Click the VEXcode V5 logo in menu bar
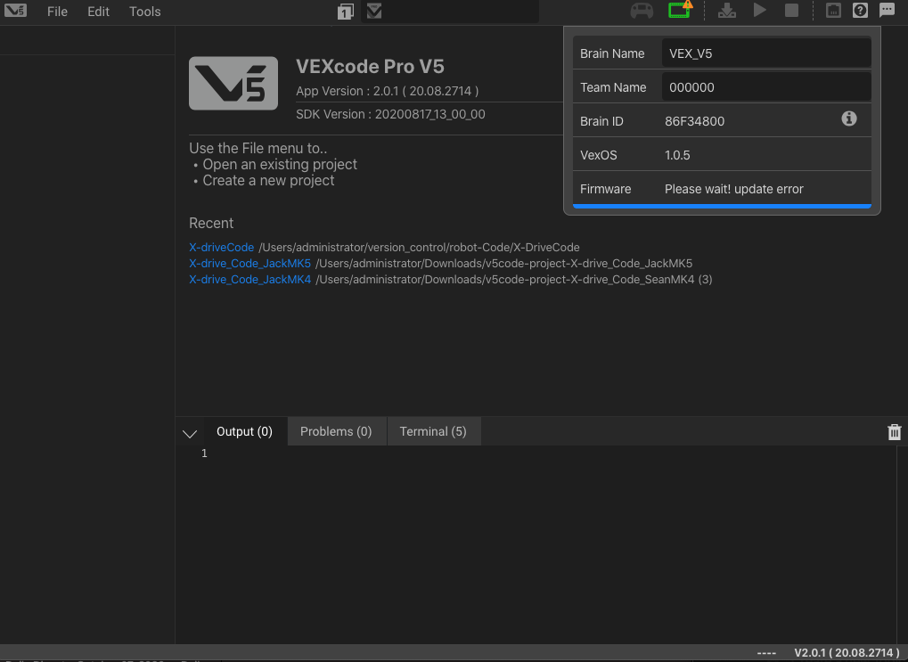Viewport: 908px width, 662px height. [16, 11]
